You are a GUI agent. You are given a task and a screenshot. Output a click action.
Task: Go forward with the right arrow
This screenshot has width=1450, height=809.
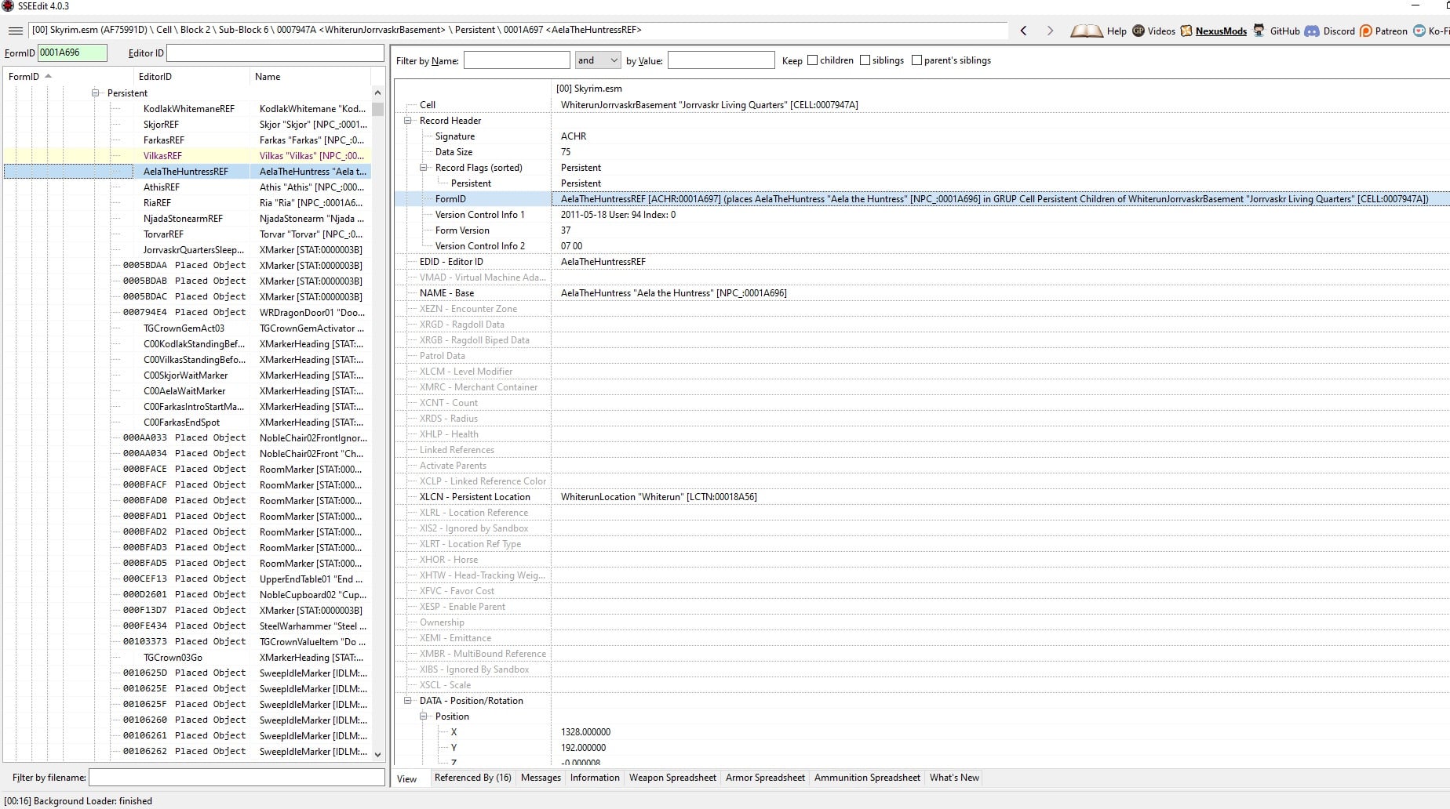point(1050,31)
